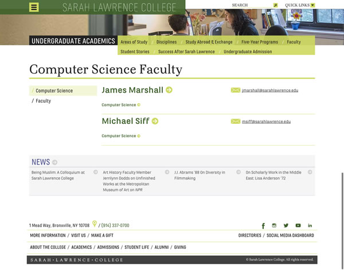Click arrow icon for Lisa Anderson story
This screenshot has width=344, height=270.
[x=310, y=172]
